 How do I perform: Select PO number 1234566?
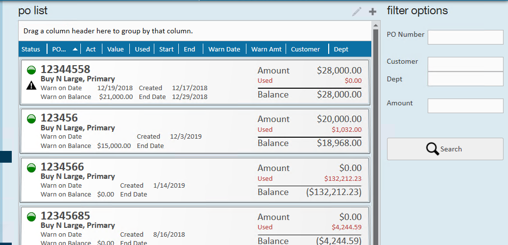click(x=62, y=167)
